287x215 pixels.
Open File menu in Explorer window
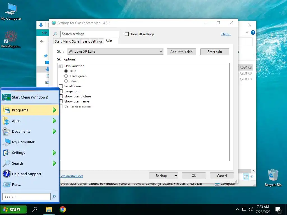click(44, 33)
